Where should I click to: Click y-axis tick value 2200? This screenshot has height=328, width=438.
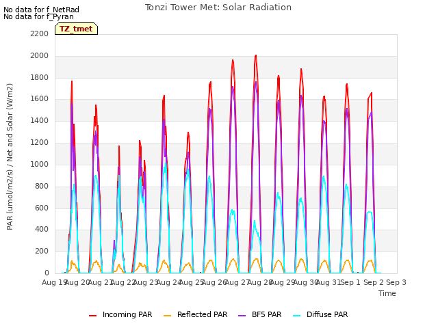pyautogui.click(x=40, y=33)
